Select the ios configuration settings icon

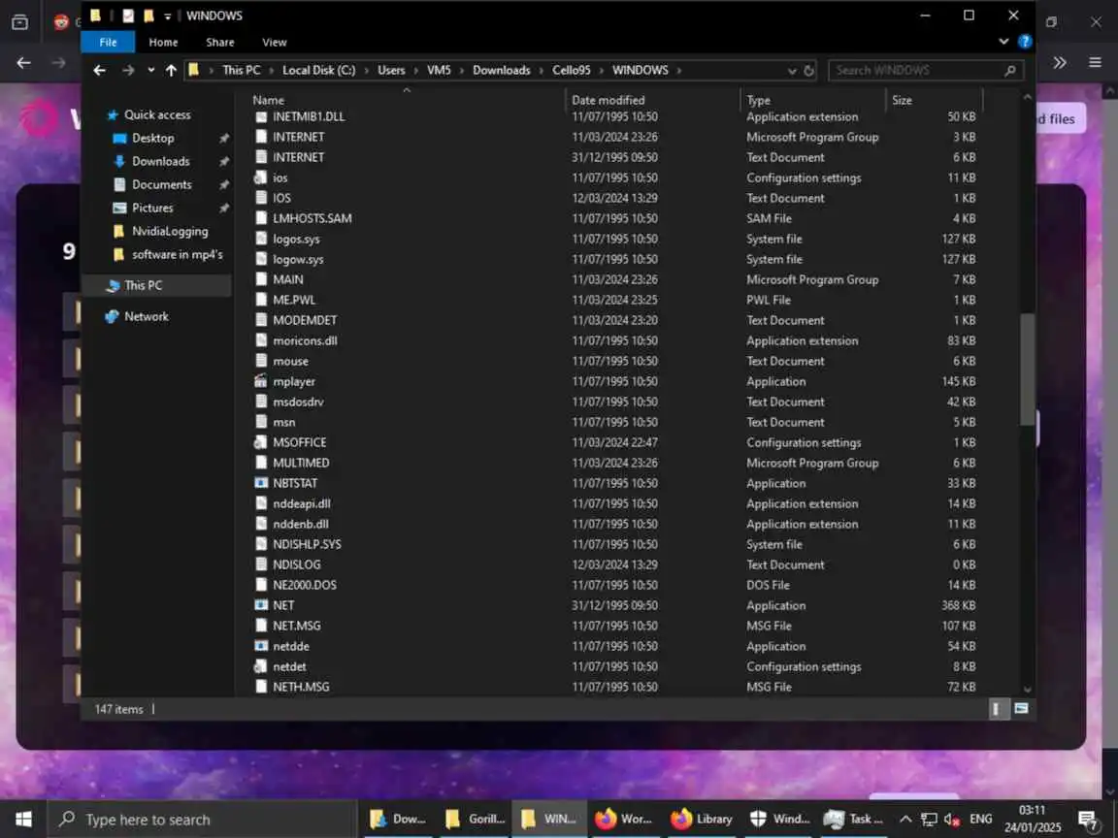click(x=261, y=178)
